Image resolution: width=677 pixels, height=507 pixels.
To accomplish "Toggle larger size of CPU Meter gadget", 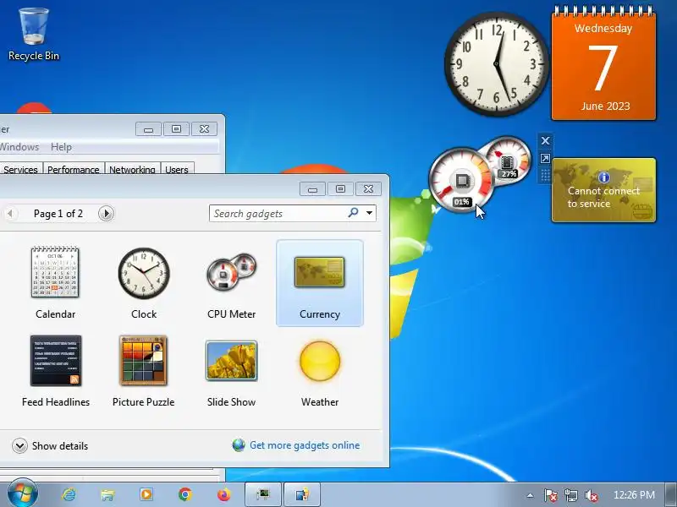I will tap(545, 158).
